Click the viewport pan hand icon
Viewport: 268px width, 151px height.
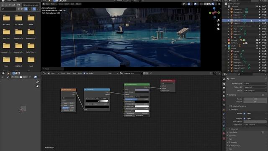pyautogui.click(x=218, y=25)
